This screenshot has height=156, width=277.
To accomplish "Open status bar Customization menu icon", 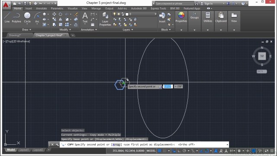I will pos(272,151).
